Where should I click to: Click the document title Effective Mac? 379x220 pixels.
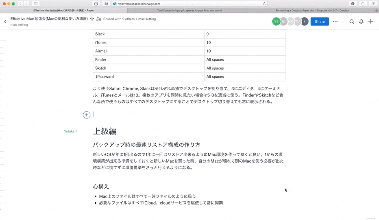49,19
